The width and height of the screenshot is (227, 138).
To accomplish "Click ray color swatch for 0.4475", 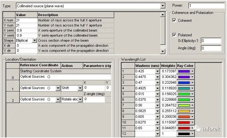I will point(184,77).
